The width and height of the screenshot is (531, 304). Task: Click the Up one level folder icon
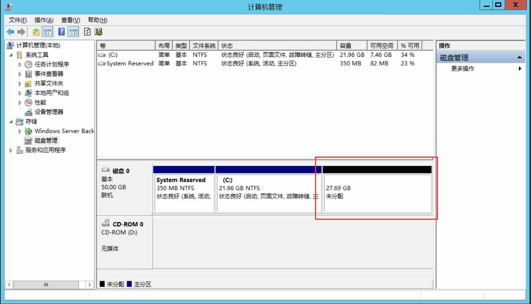[x=36, y=32]
